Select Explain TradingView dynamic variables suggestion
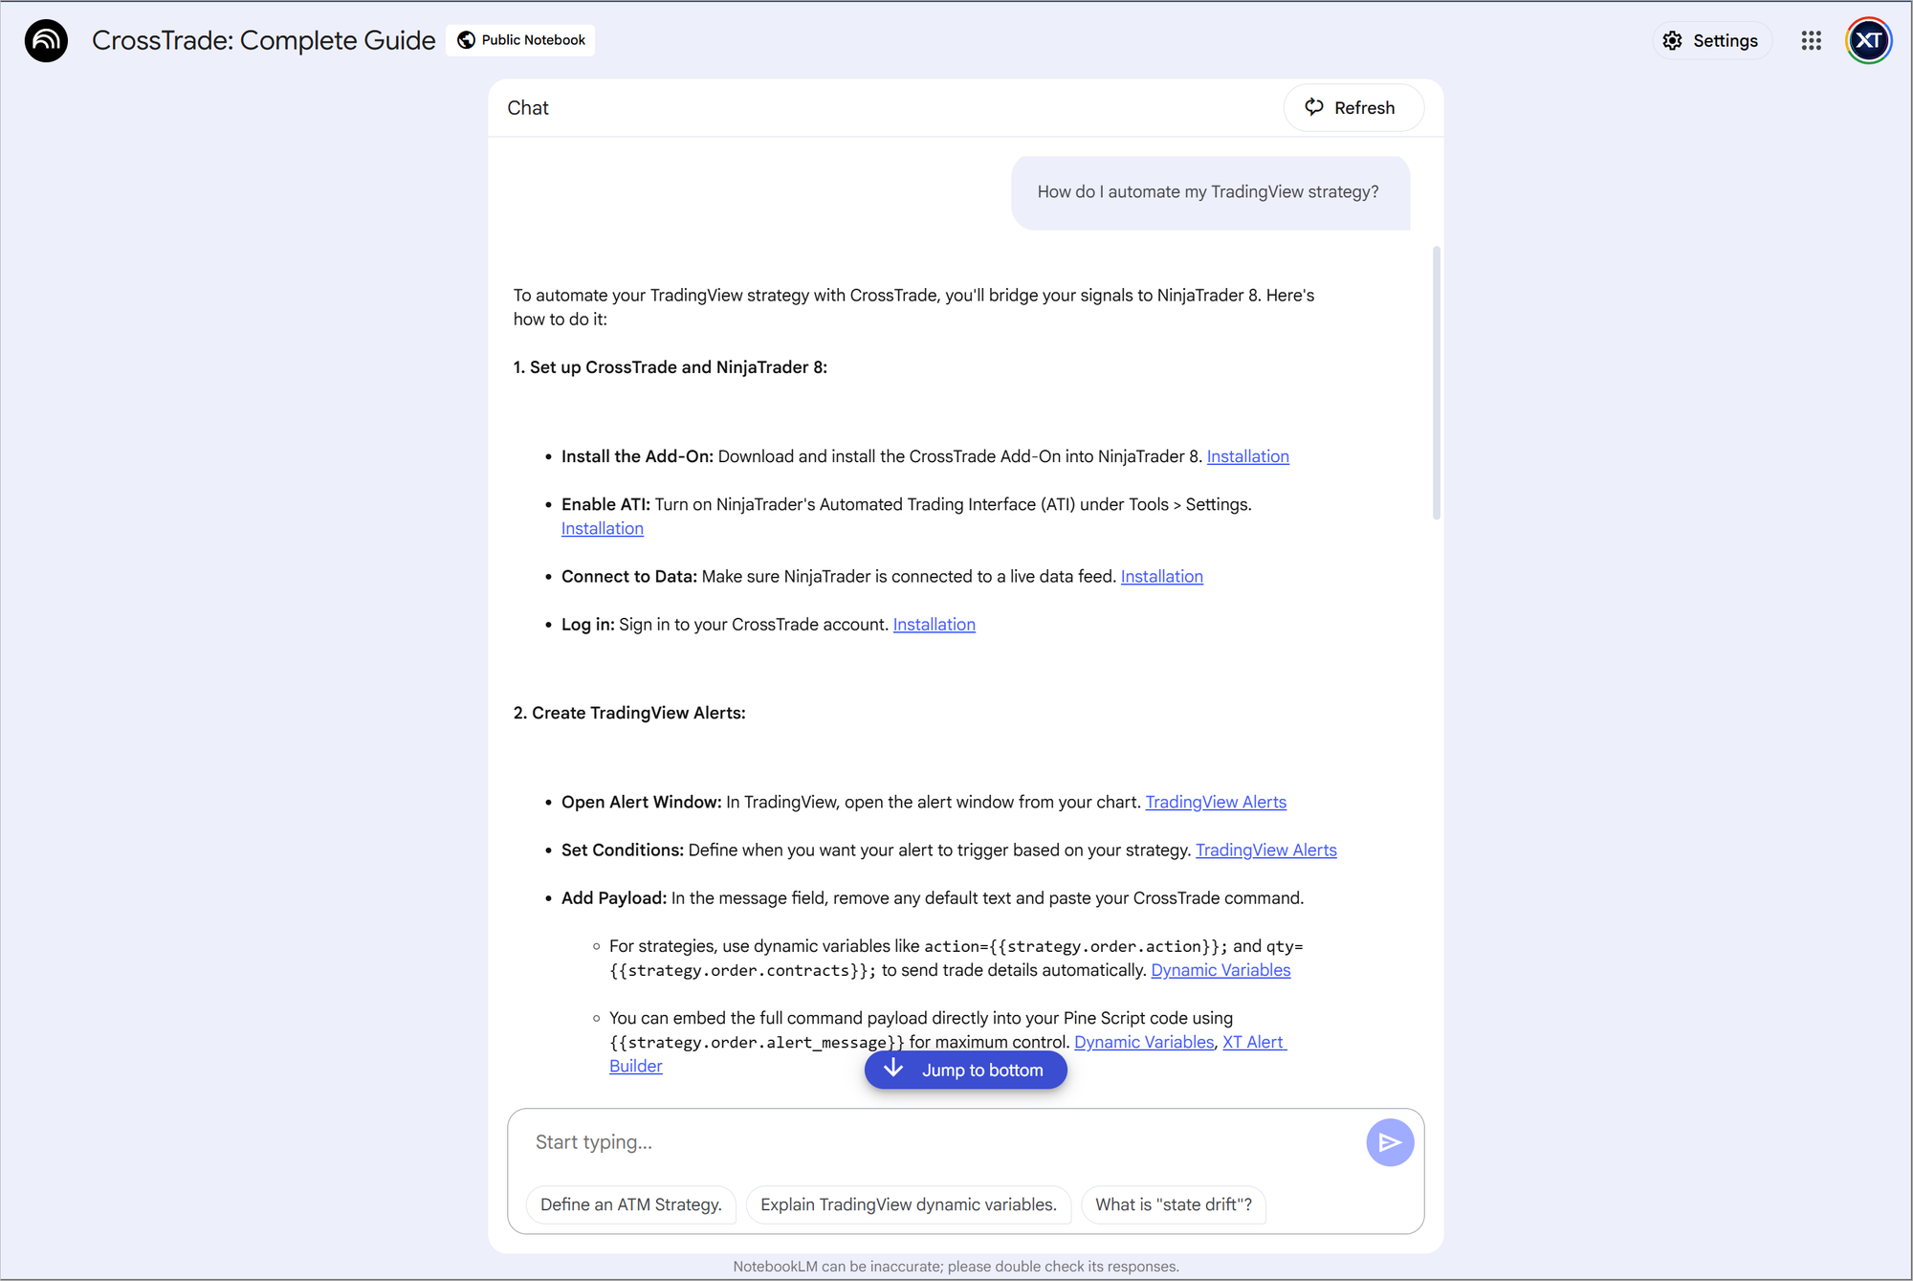 click(909, 1204)
